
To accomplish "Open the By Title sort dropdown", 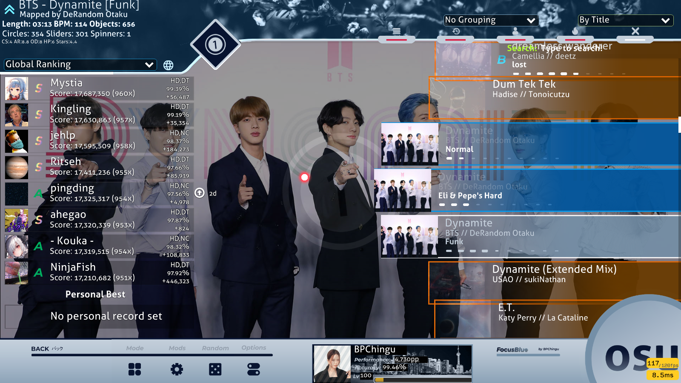I will click(626, 20).
